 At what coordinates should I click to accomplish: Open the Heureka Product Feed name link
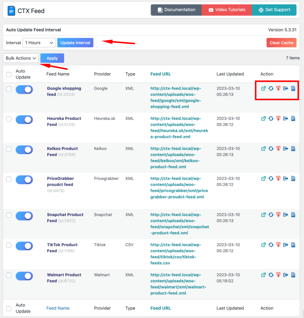click(x=64, y=121)
